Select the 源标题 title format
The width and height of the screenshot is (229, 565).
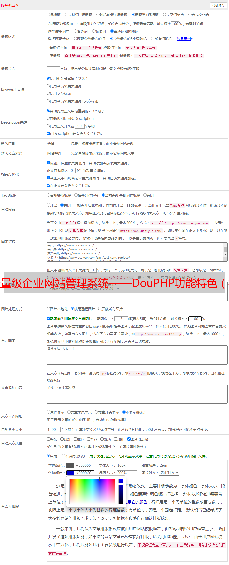tap(48, 15)
